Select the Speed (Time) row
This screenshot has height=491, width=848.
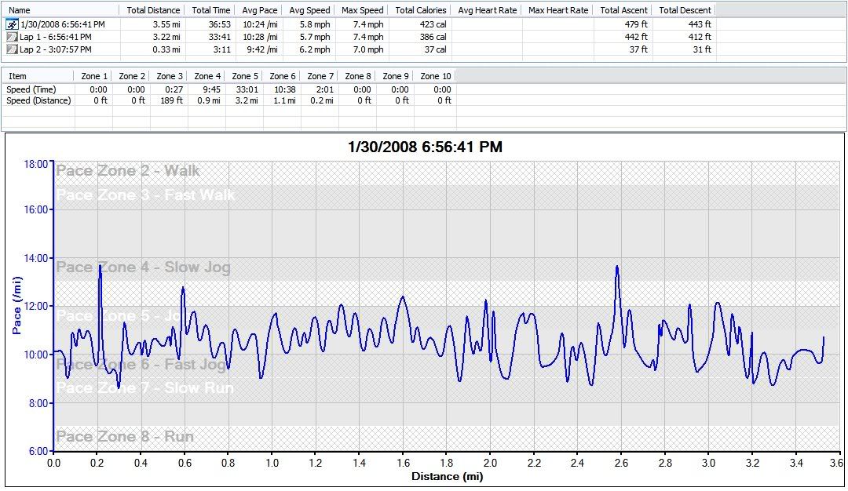pos(31,89)
